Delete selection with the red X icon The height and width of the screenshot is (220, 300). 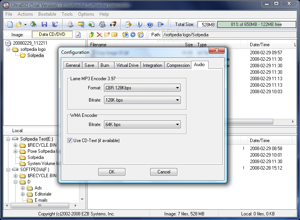99,35
